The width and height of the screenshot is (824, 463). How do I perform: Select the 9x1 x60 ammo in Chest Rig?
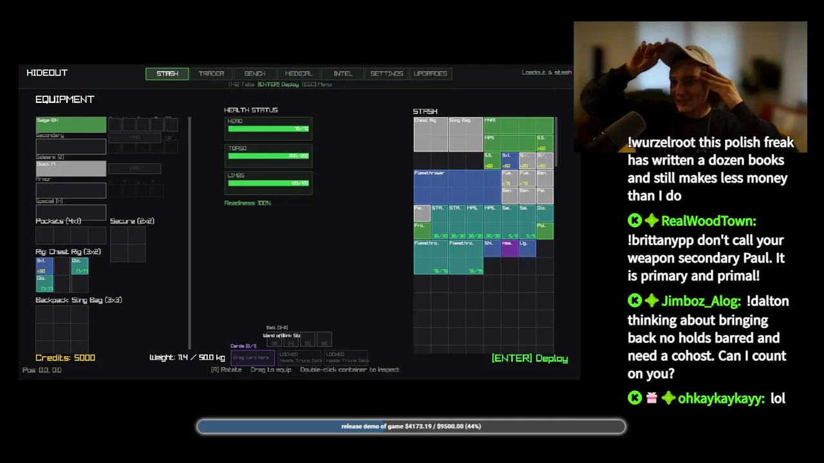click(x=44, y=266)
